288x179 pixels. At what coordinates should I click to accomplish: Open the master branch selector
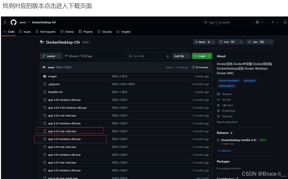pyautogui.click(x=51, y=56)
